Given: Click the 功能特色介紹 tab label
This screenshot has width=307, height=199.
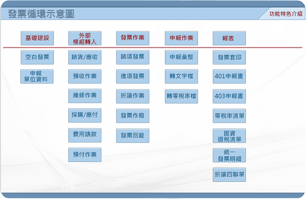Looking at the screenshot, I should (286, 14).
